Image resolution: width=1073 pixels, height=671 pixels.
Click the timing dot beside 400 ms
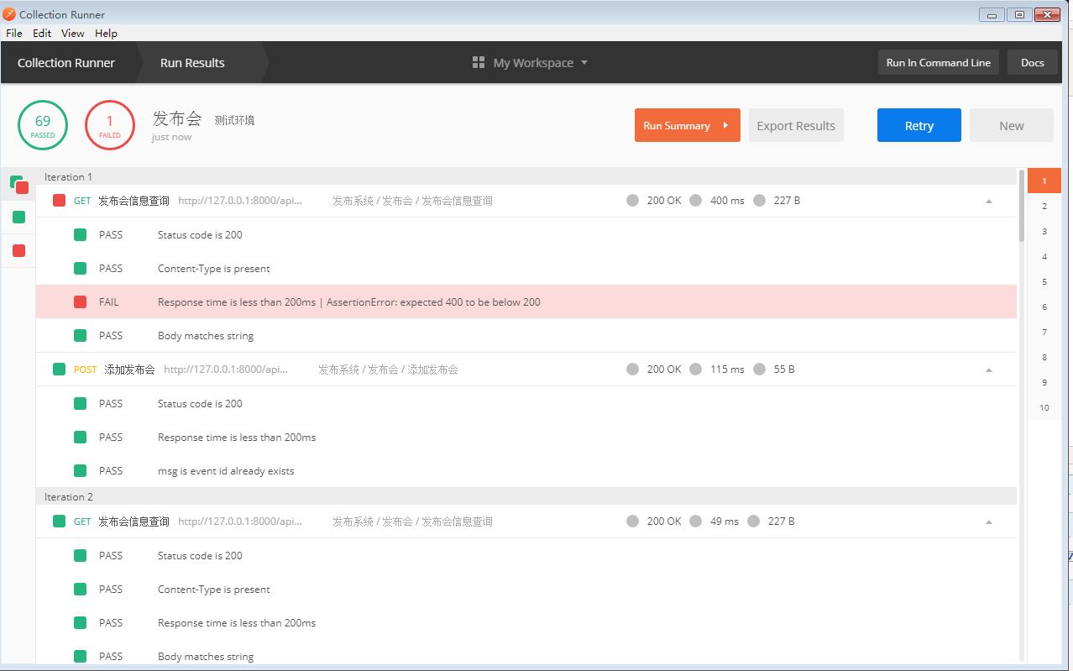coord(696,200)
